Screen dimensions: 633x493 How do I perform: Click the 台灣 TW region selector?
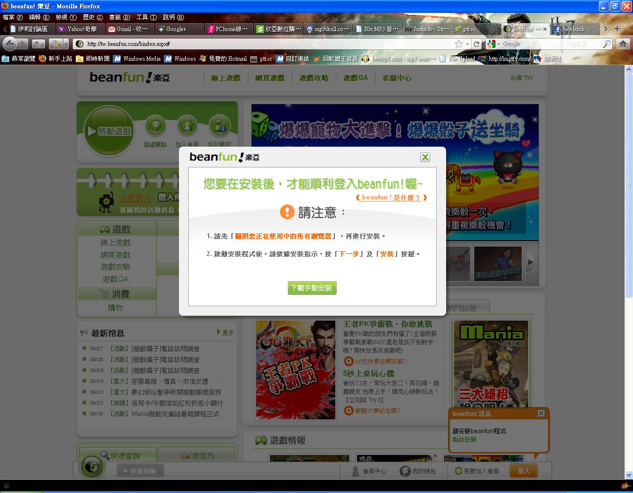point(522,78)
